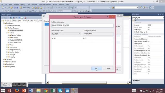Click the Disconnect icon in Object Explorer
Screen dimensions: 165x93
coord(14,18)
